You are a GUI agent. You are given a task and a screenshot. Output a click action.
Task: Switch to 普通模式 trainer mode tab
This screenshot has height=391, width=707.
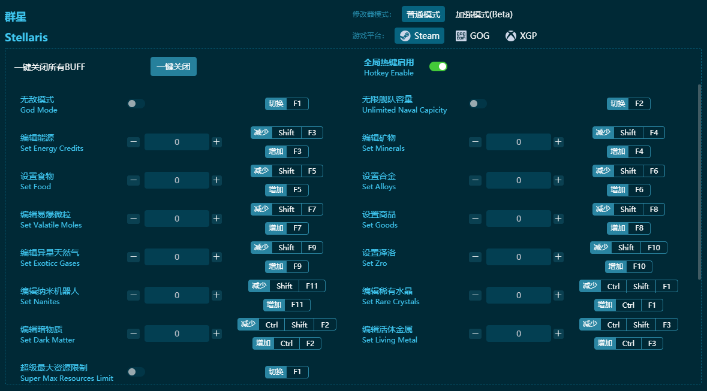423,14
